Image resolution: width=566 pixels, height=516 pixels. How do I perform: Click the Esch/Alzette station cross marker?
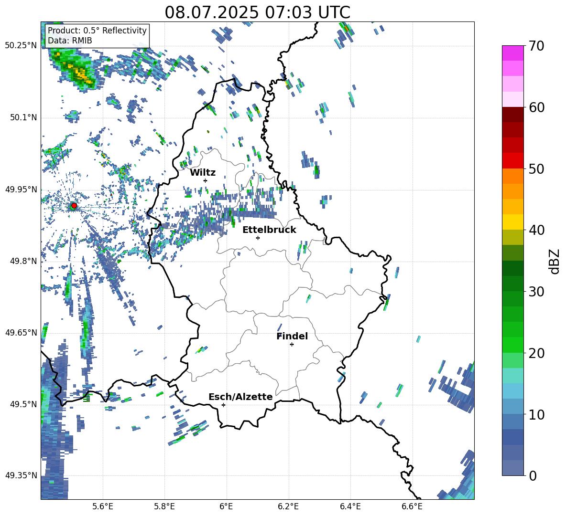pos(223,405)
